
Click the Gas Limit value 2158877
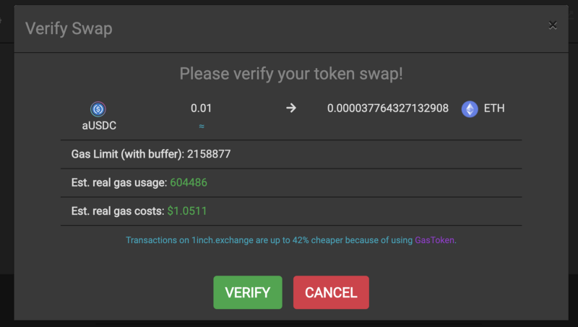pos(209,154)
